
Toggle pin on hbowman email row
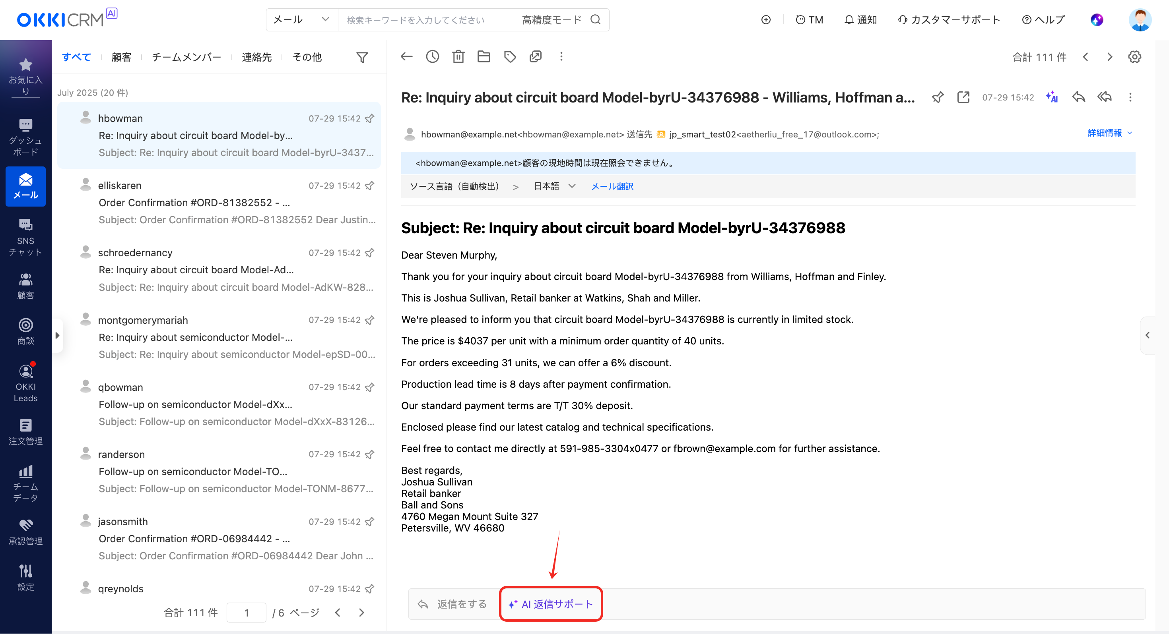(370, 118)
